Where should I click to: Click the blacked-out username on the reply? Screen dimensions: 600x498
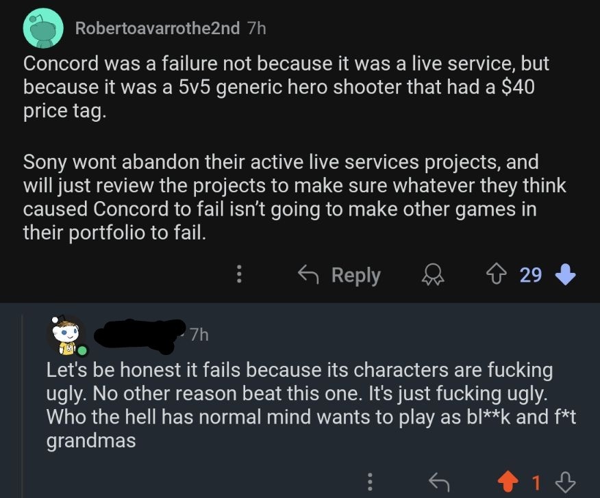140,333
